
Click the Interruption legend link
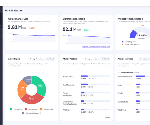click(x=18, y=109)
